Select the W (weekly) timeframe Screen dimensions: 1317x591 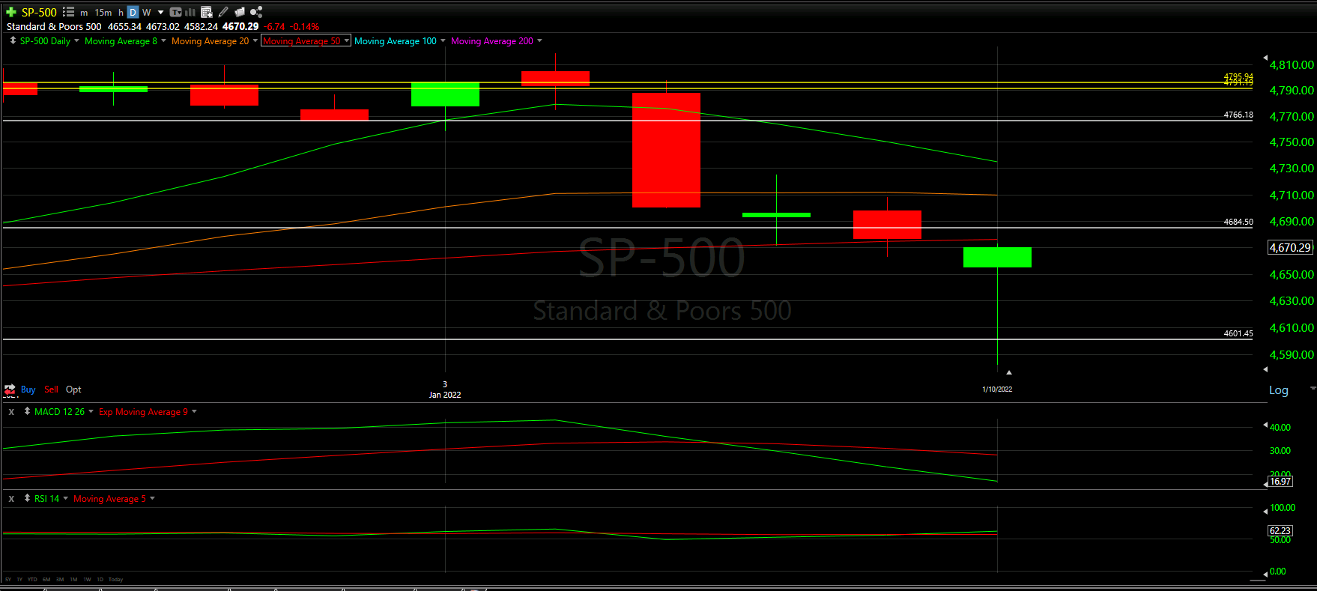pos(147,13)
